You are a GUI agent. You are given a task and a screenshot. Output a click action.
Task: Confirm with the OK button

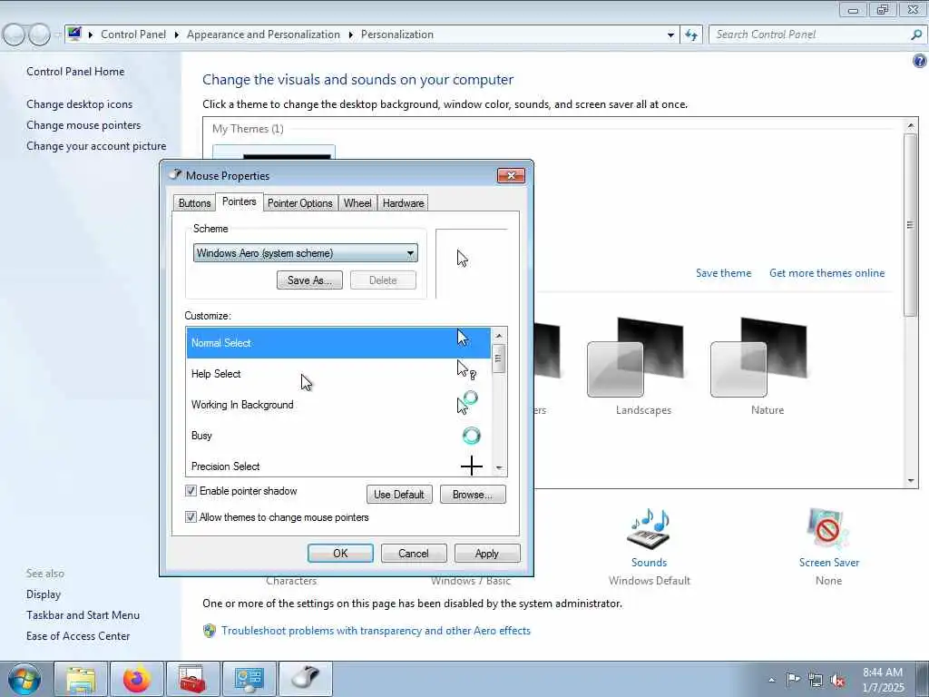click(340, 553)
